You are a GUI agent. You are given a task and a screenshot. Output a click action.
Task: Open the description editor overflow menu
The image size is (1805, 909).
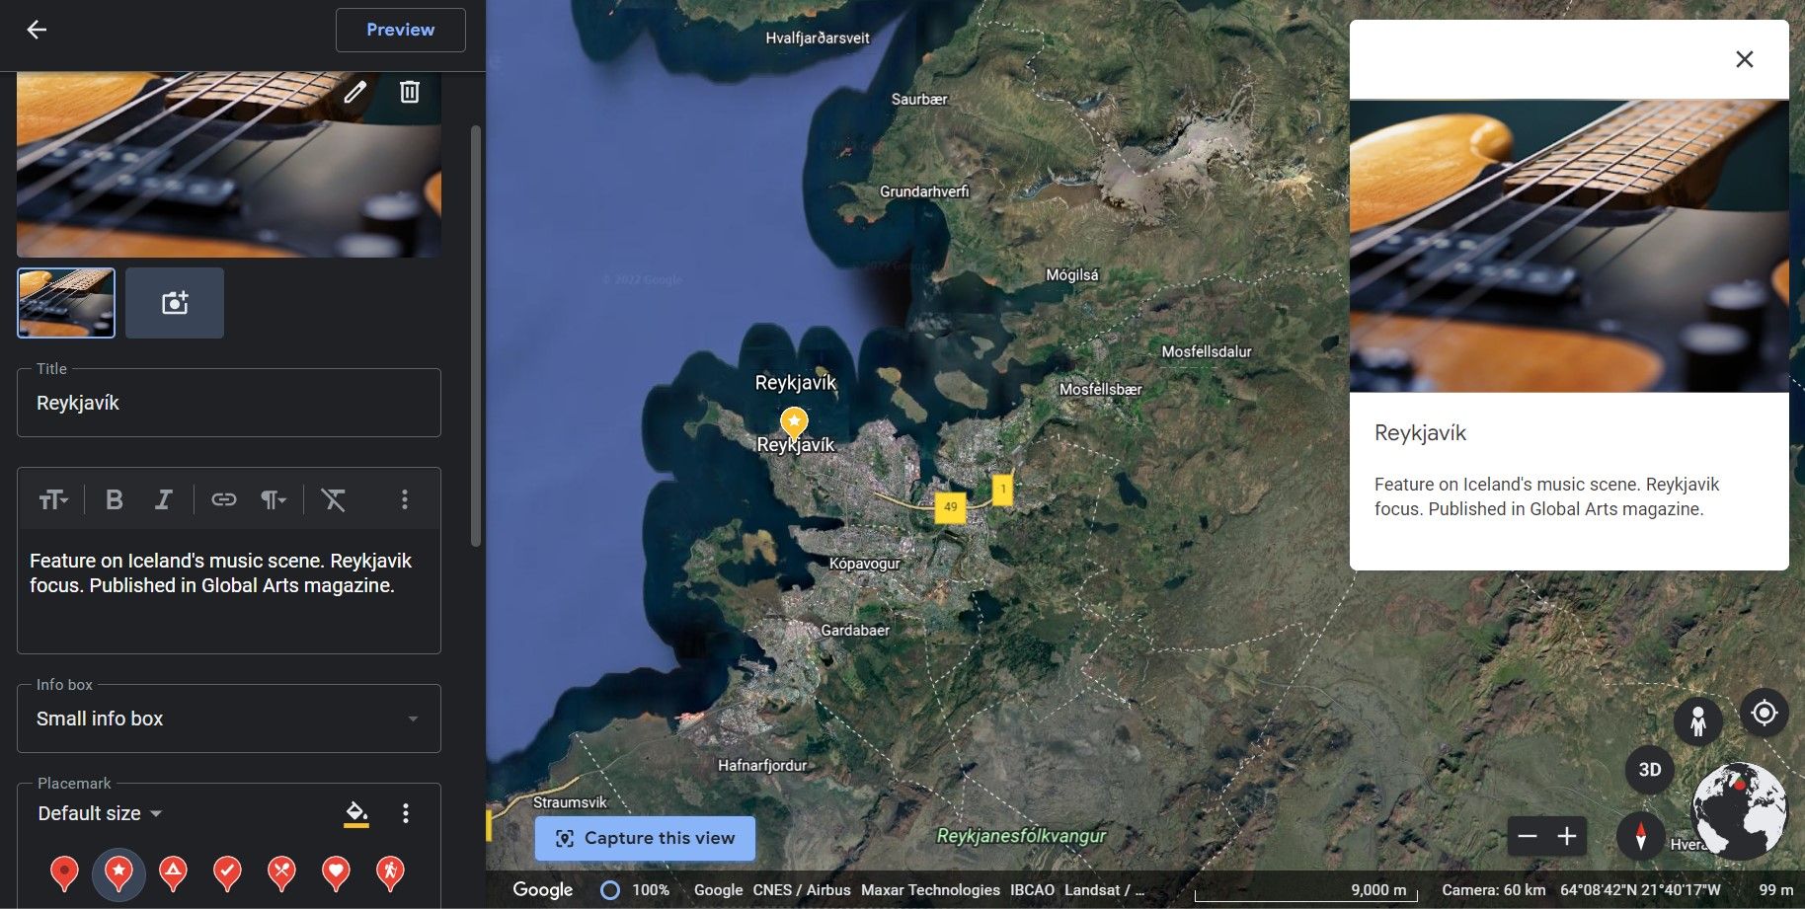pyautogui.click(x=404, y=498)
